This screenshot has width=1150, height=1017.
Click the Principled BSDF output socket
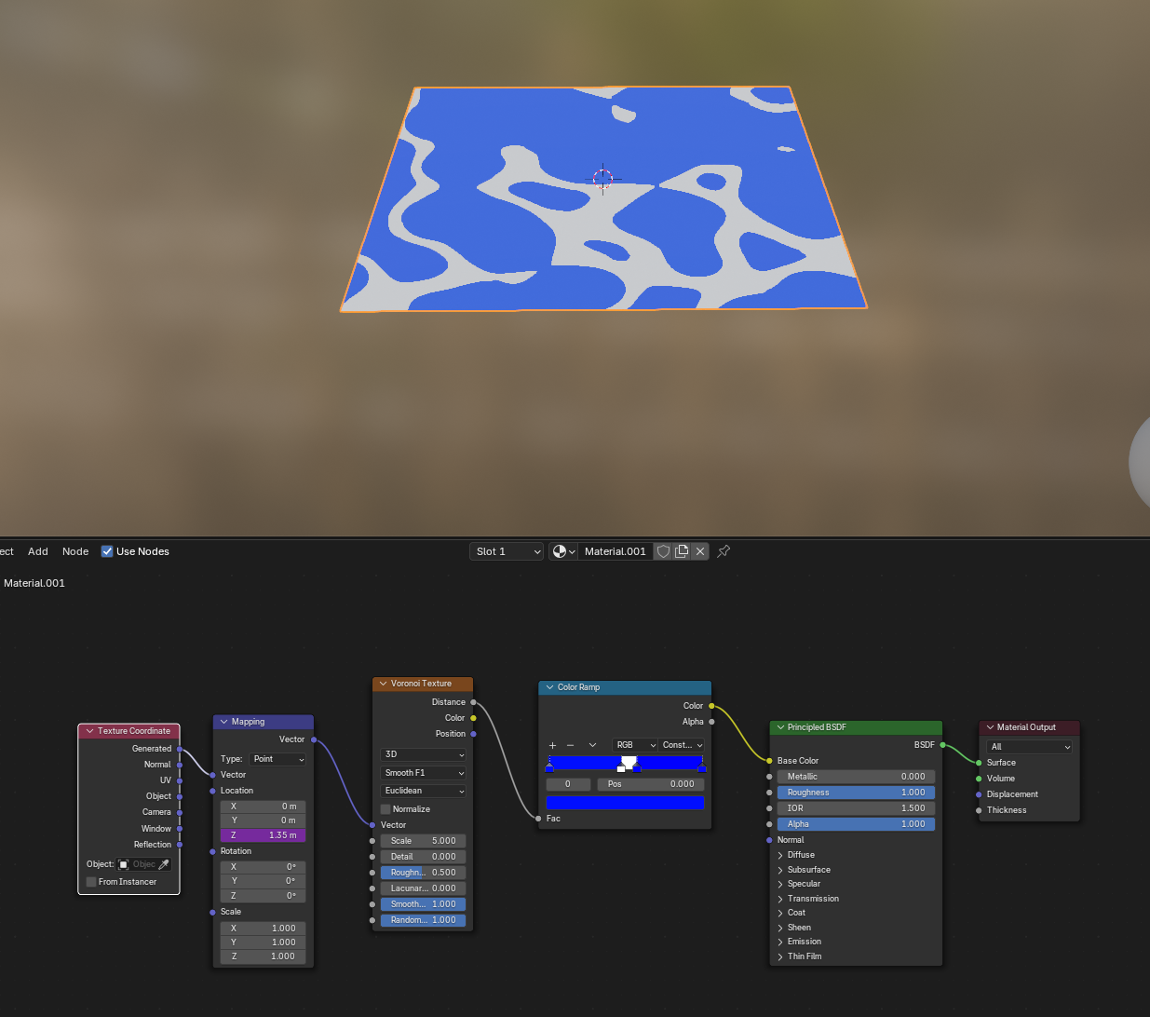click(x=942, y=745)
